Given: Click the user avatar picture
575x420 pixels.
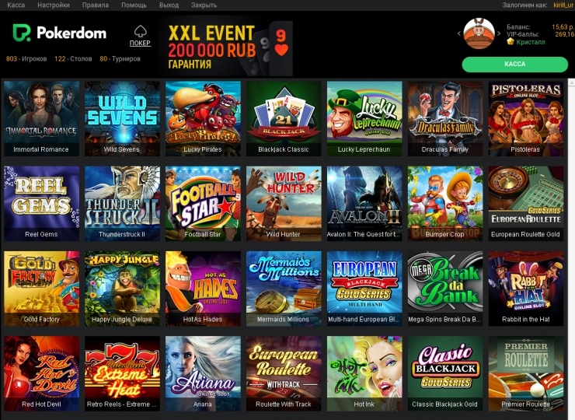Looking at the screenshot, I should (479, 33).
